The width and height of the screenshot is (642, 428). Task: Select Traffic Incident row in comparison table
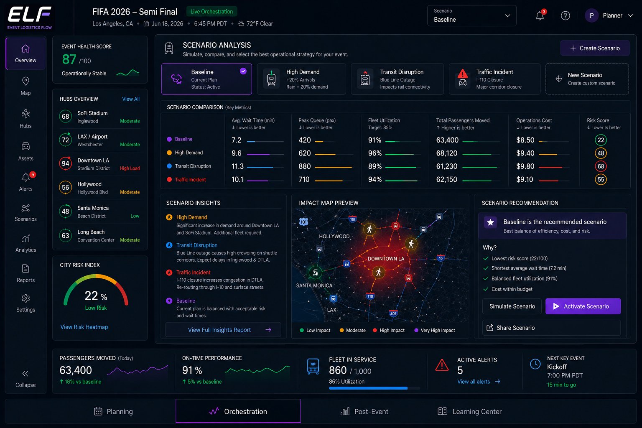395,179
